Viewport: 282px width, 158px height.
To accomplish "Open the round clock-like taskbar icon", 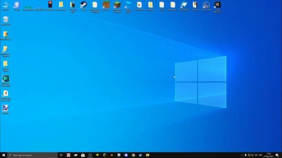I will tap(90, 155).
